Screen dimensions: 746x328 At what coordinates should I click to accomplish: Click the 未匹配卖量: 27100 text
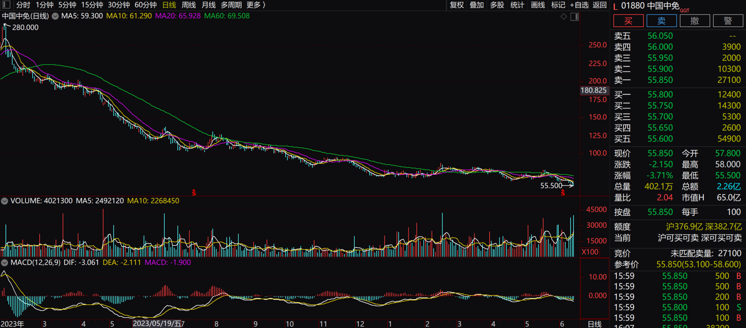pyautogui.click(x=706, y=254)
